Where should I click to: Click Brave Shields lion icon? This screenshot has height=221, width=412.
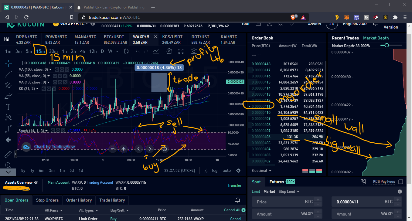(294, 17)
